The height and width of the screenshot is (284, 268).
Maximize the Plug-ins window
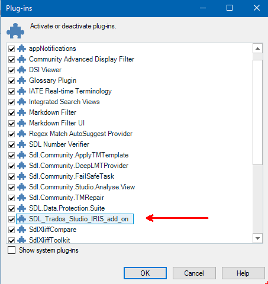pyautogui.click(x=230, y=8)
